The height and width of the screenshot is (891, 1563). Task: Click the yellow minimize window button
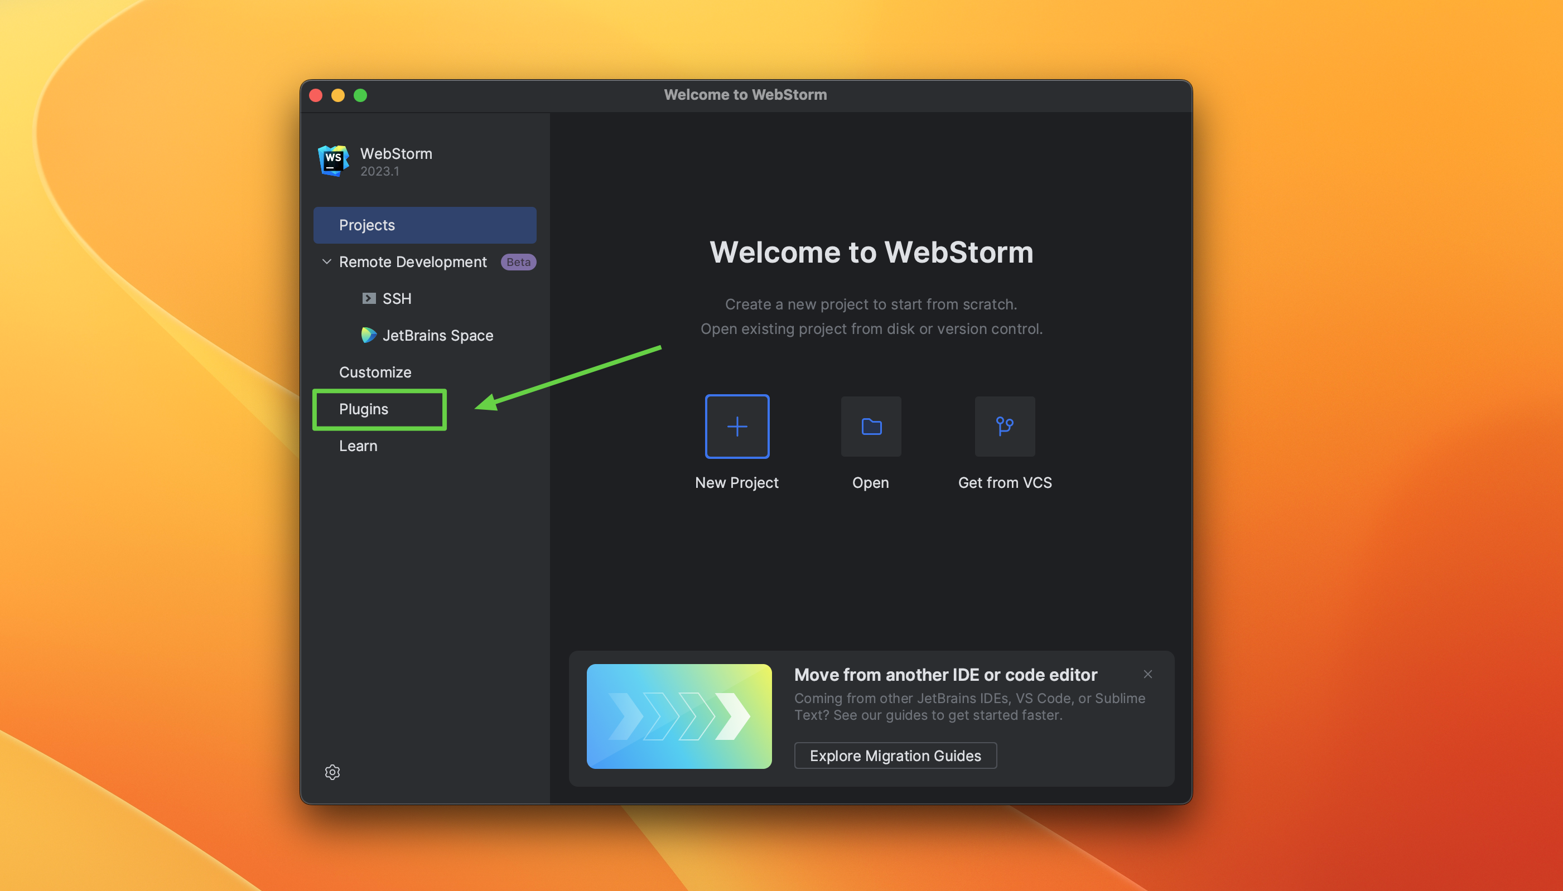point(338,95)
